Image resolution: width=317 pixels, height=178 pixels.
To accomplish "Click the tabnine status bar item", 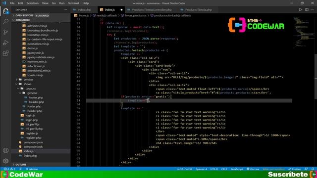I will pyautogui.click(x=32, y=169).
